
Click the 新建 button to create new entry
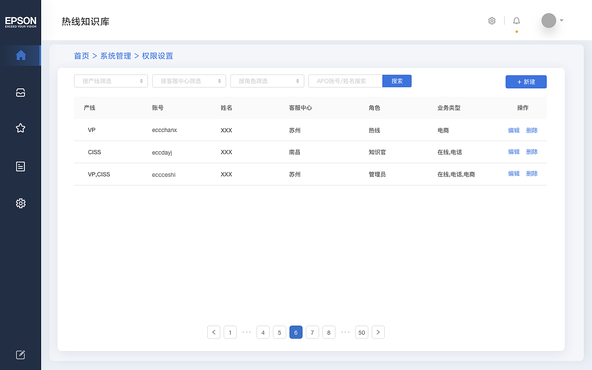click(526, 81)
